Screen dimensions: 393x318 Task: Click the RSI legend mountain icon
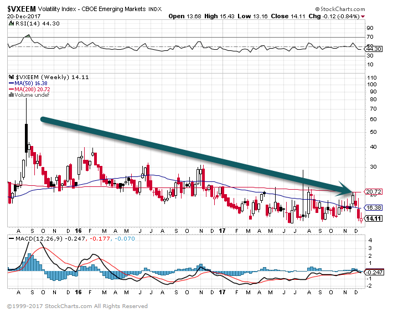11,24
